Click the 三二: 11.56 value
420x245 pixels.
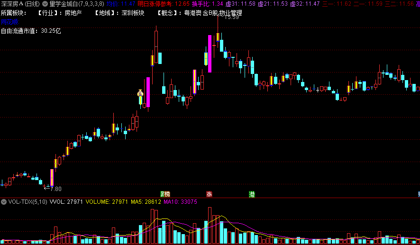pyautogui.click(x=399, y=4)
